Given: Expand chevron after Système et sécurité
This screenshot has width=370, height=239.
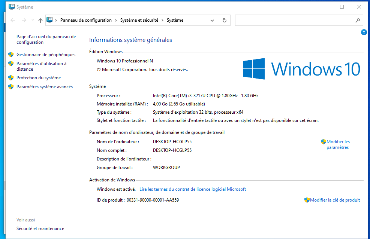Looking at the screenshot, I should [x=162, y=21].
